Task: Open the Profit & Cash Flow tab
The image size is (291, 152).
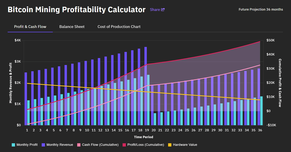Action: (x=30, y=27)
